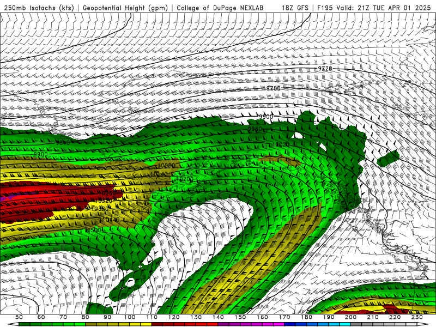The image size is (436, 327).
Task: Click the 10020 height contour label
Action: [281, 144]
